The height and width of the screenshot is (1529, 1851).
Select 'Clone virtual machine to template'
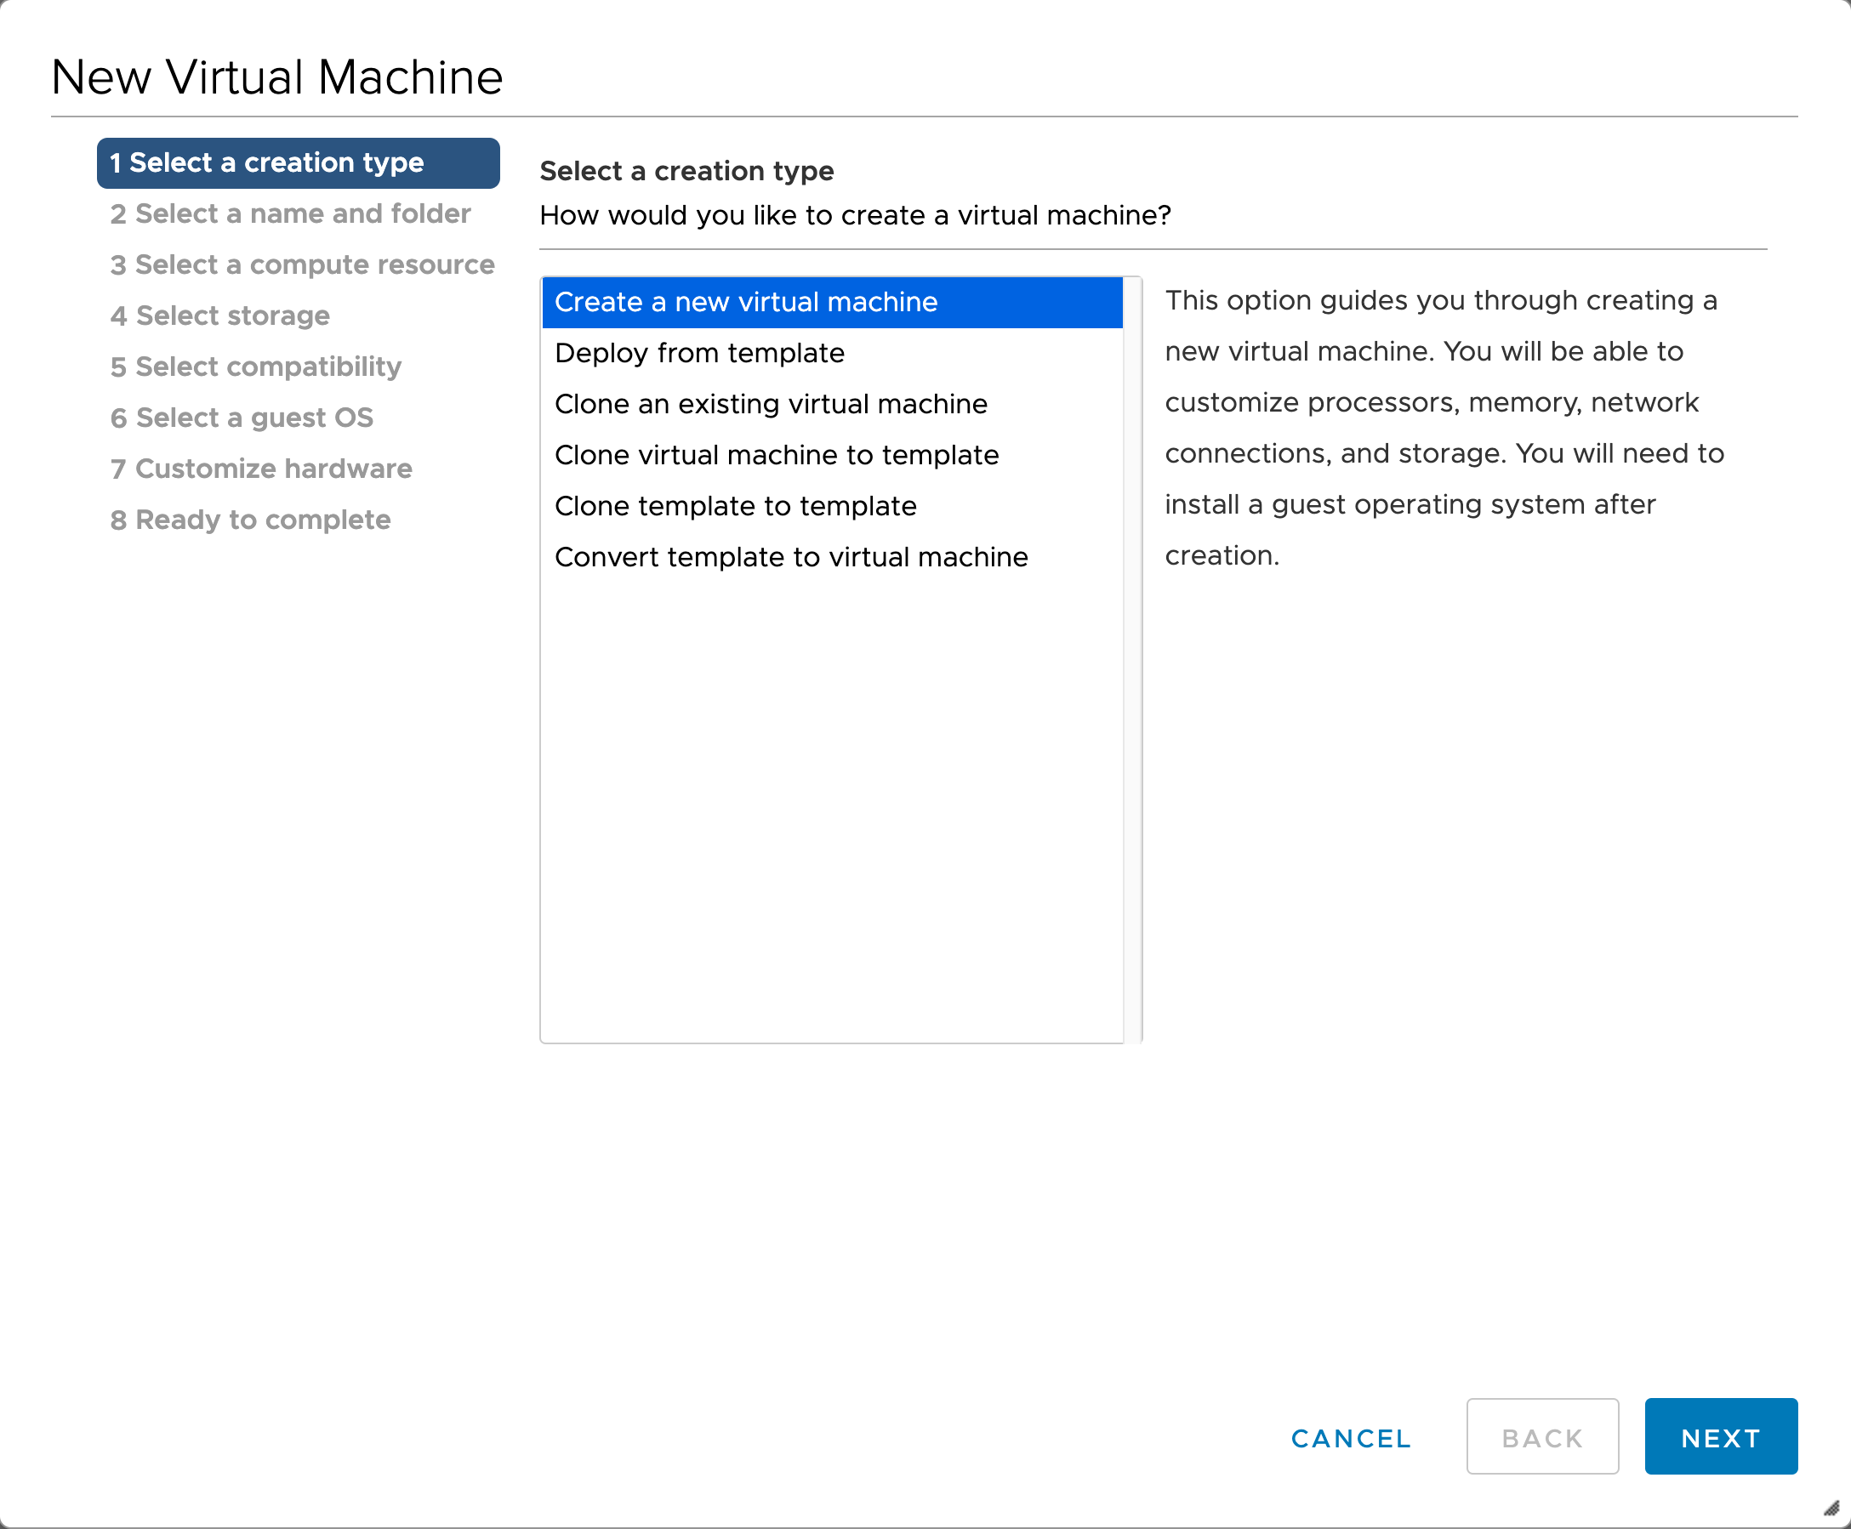[777, 455]
